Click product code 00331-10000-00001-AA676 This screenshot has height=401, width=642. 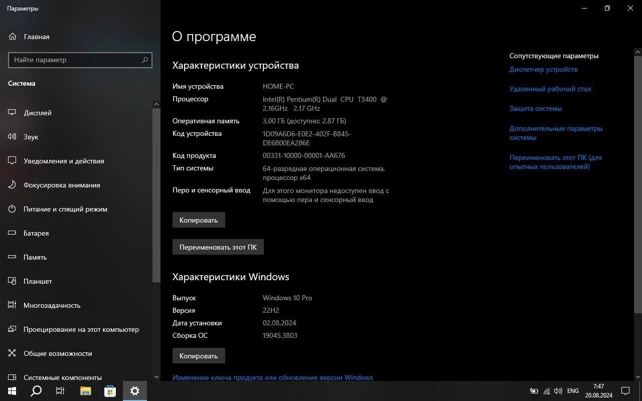(304, 156)
